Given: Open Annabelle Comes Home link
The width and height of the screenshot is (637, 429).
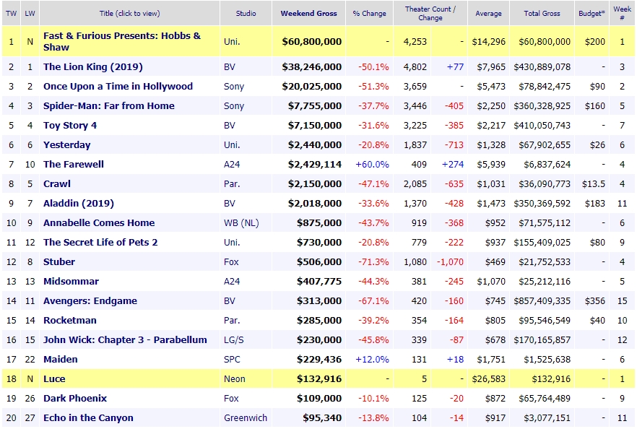Looking at the screenshot, I should [99, 223].
